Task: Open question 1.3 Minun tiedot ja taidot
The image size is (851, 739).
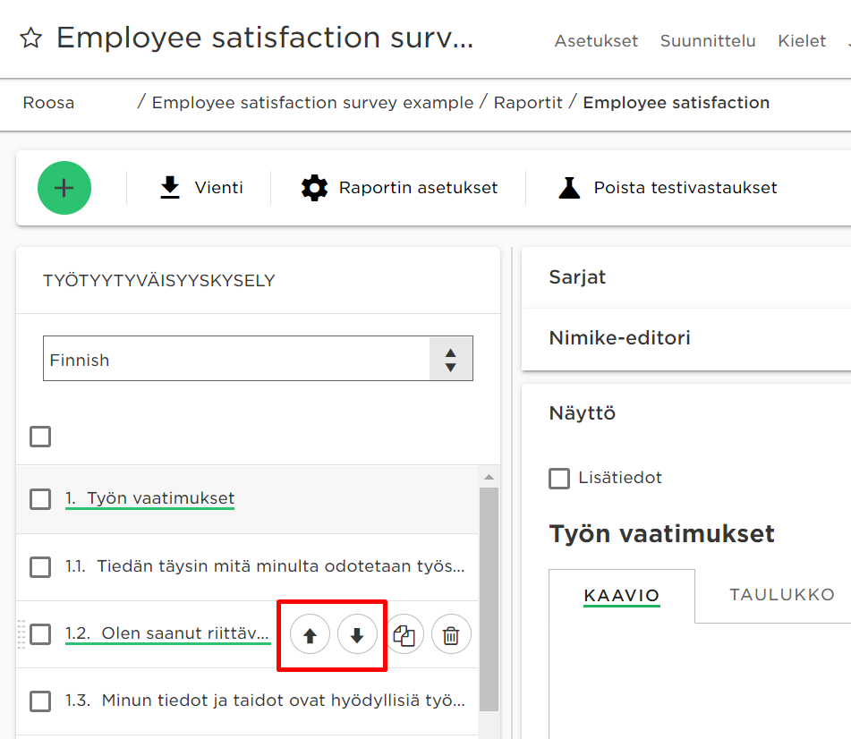Action: click(x=265, y=701)
